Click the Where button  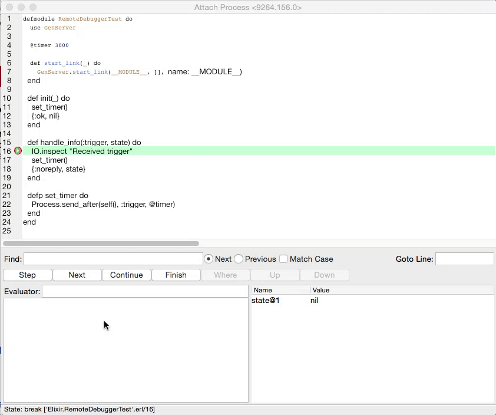pyautogui.click(x=225, y=275)
